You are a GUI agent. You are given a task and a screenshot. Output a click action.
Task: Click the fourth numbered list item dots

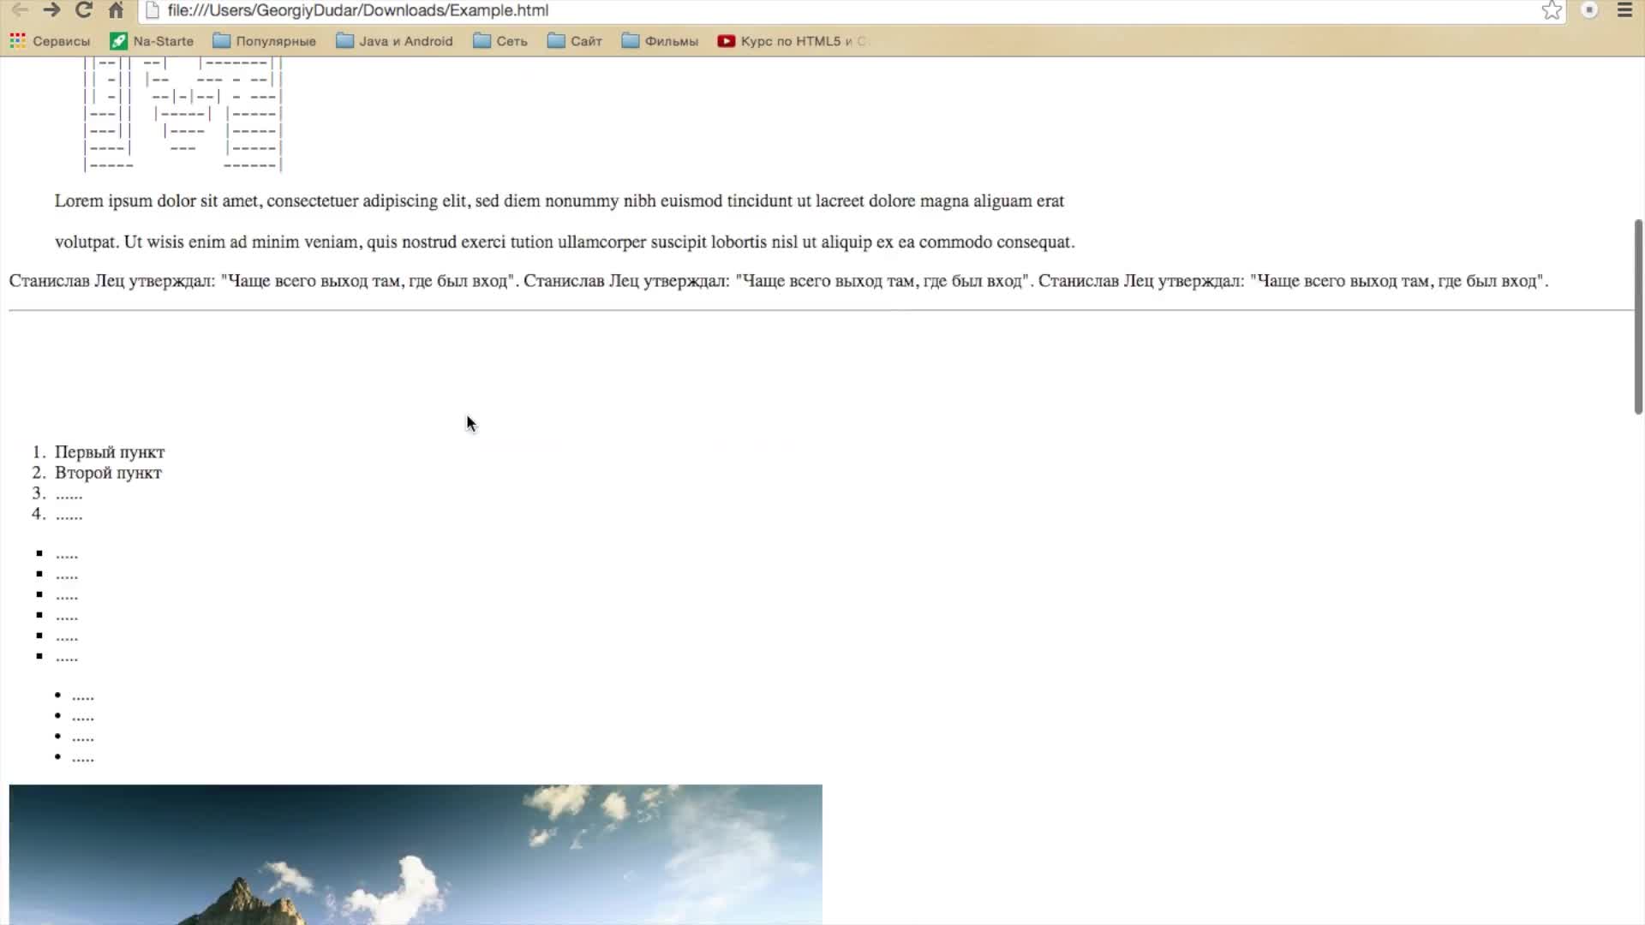(x=69, y=515)
